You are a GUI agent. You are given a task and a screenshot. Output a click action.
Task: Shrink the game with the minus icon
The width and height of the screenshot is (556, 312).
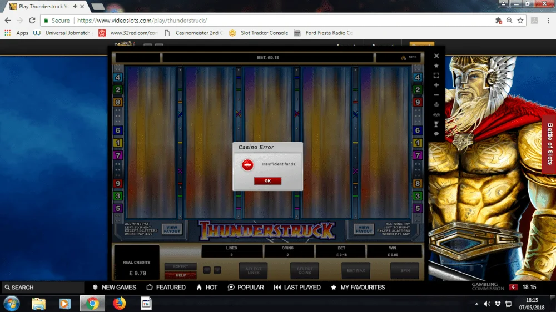[x=436, y=95]
